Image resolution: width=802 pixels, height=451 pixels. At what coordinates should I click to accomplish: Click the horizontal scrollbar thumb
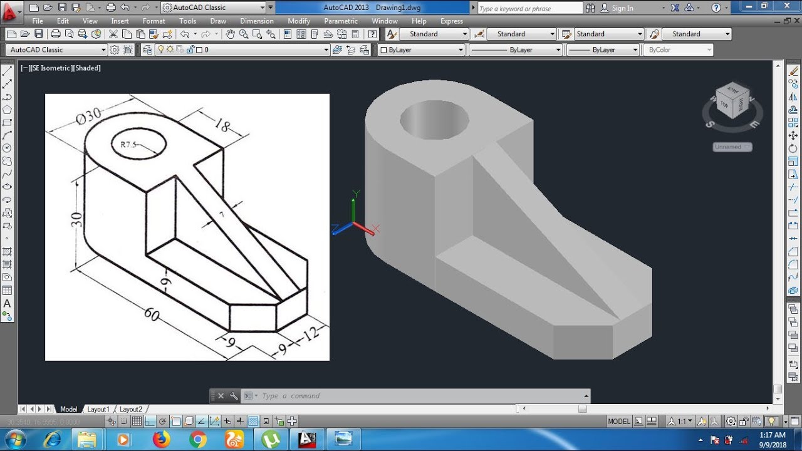pyautogui.click(x=583, y=409)
